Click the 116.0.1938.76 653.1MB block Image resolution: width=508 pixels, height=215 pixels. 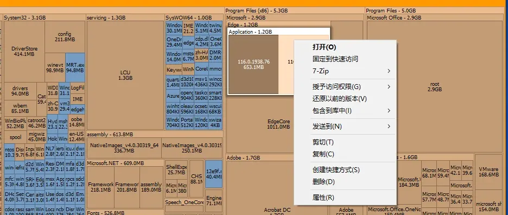point(253,65)
